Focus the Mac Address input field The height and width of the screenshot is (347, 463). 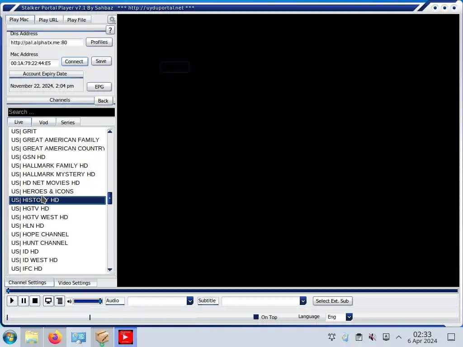click(34, 63)
